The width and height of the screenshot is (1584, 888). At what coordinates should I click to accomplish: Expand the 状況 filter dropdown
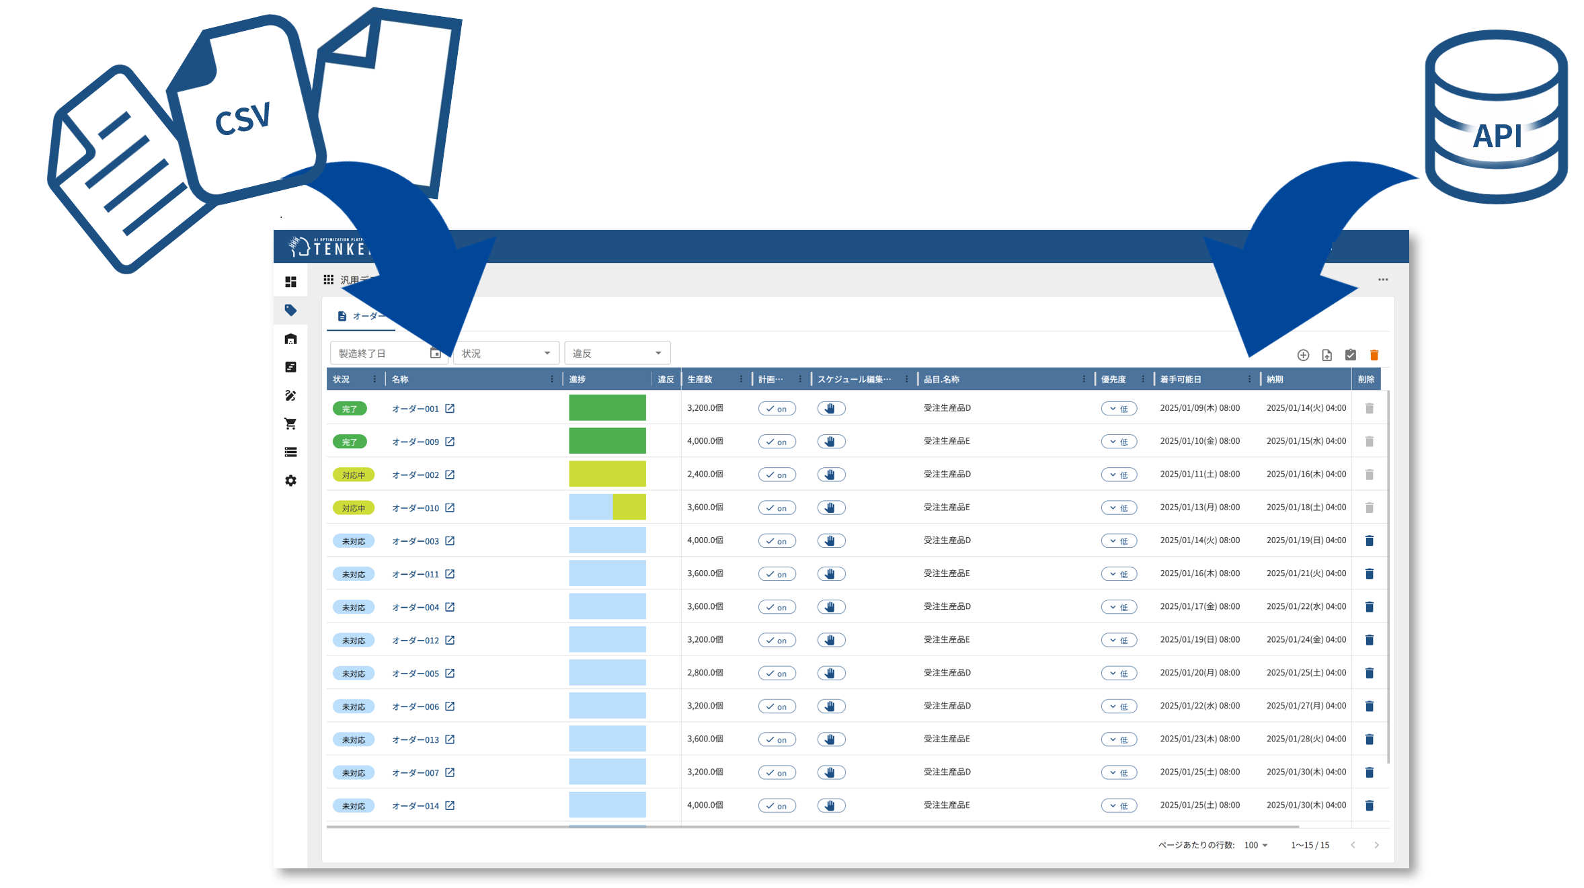[x=506, y=353]
